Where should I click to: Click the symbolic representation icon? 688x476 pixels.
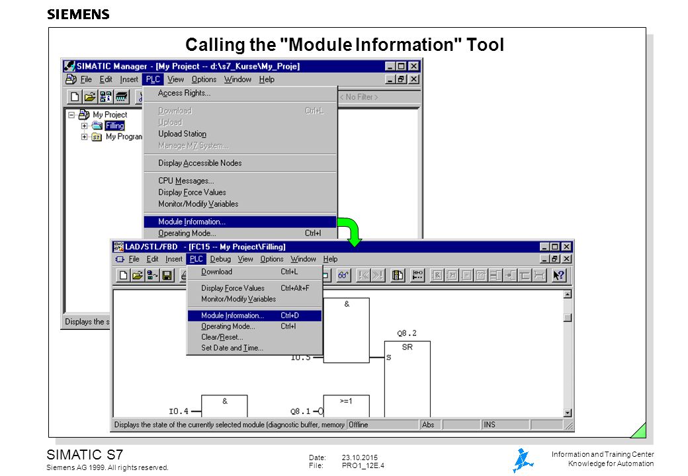417,275
